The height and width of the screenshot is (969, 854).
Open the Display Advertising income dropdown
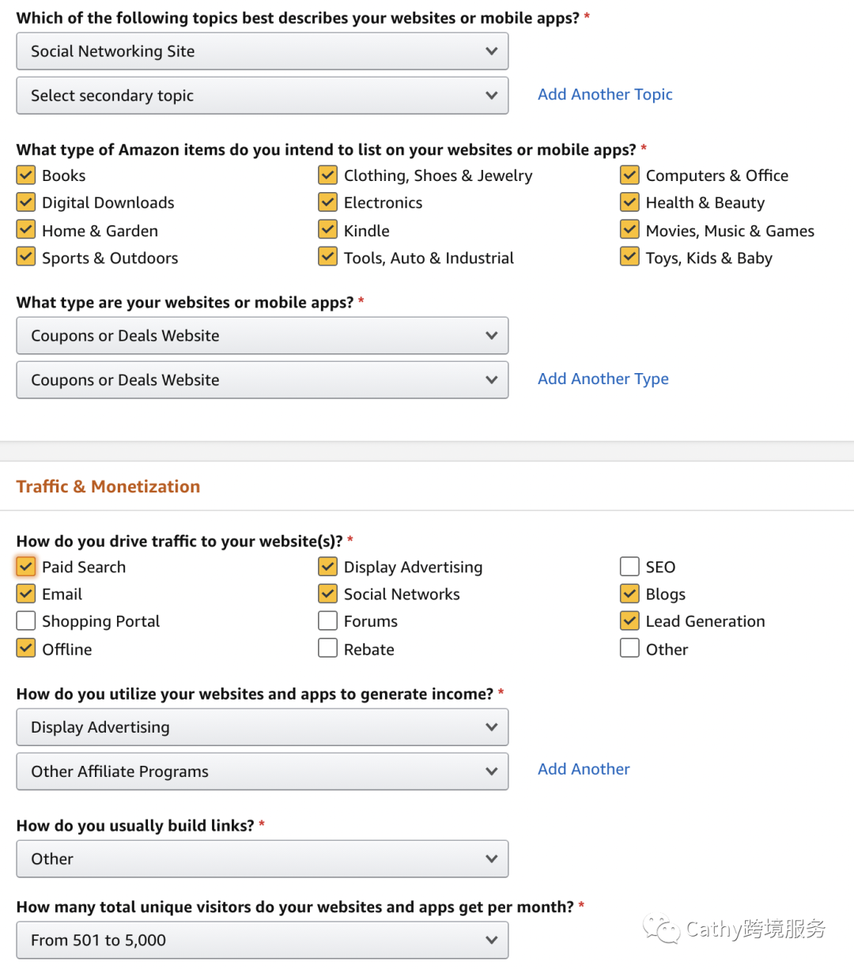pyautogui.click(x=262, y=727)
